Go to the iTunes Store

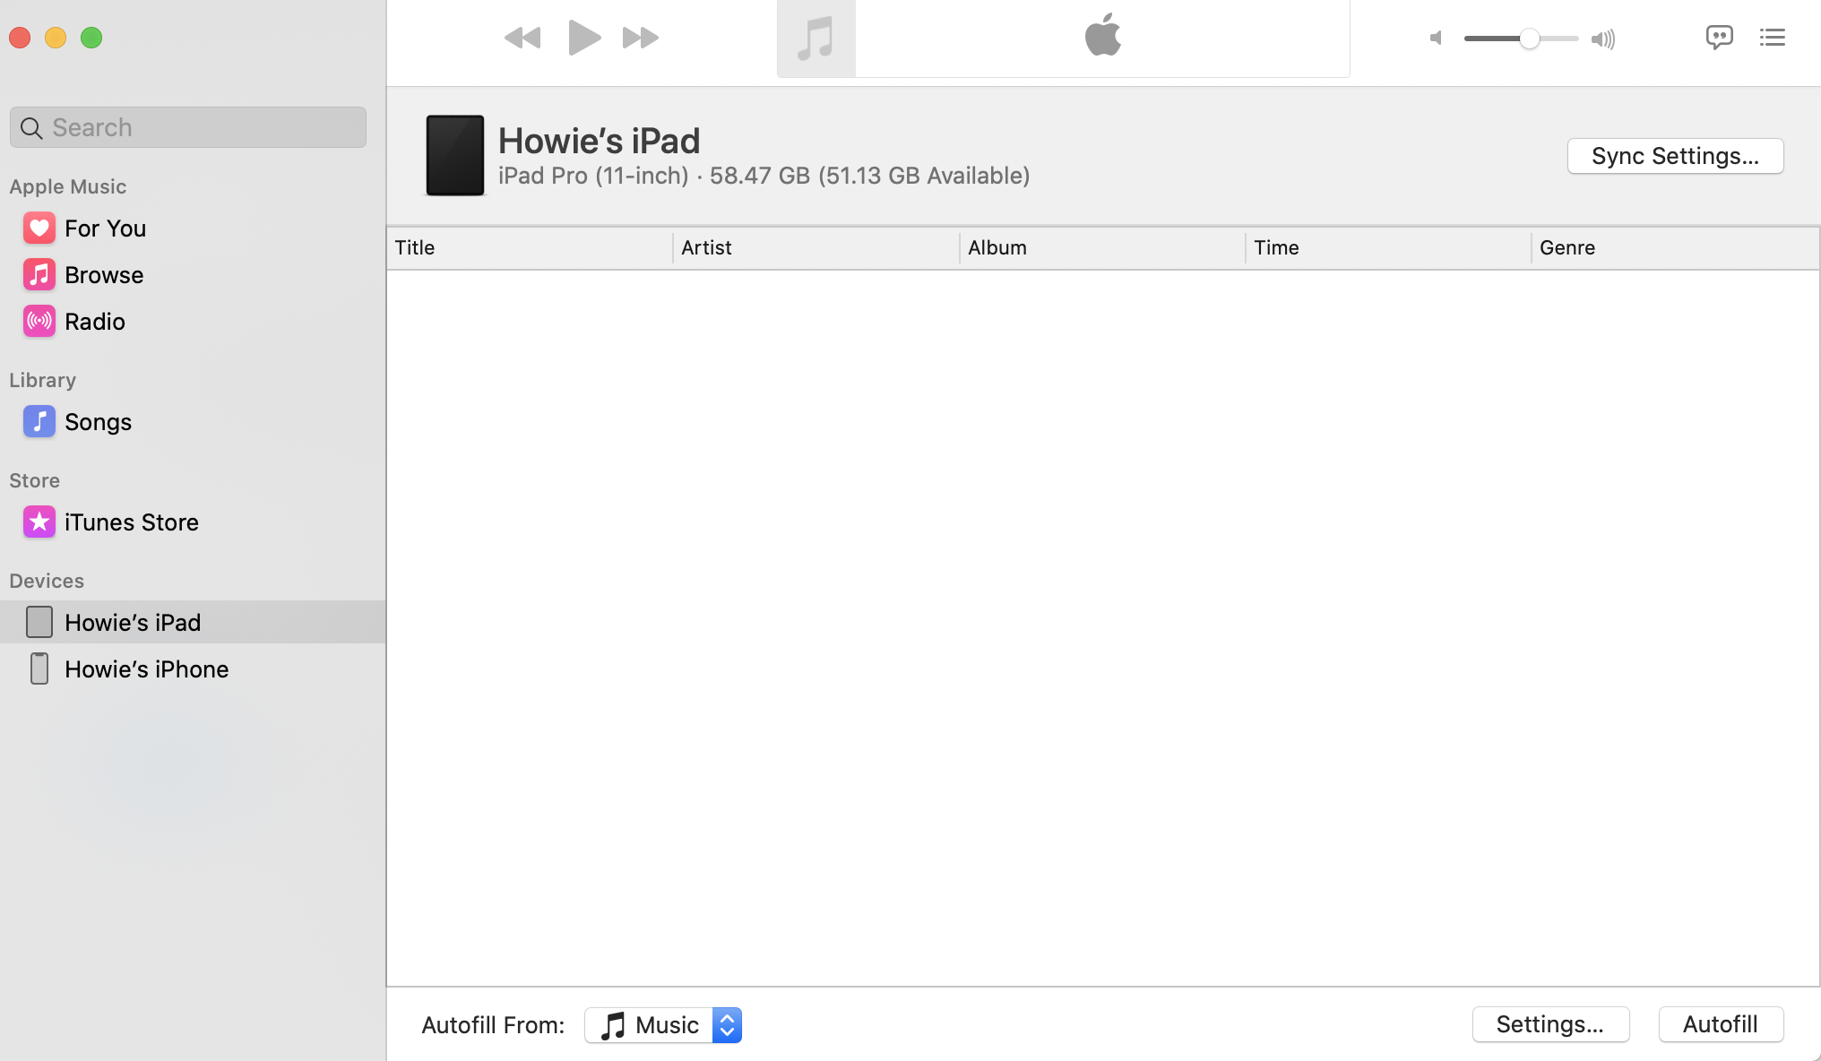tap(131, 522)
